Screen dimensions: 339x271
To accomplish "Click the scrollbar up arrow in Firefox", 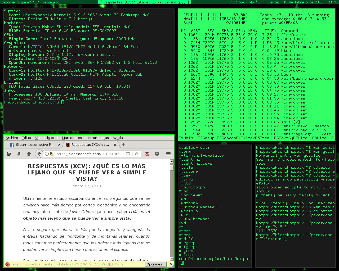I will coord(172,161).
